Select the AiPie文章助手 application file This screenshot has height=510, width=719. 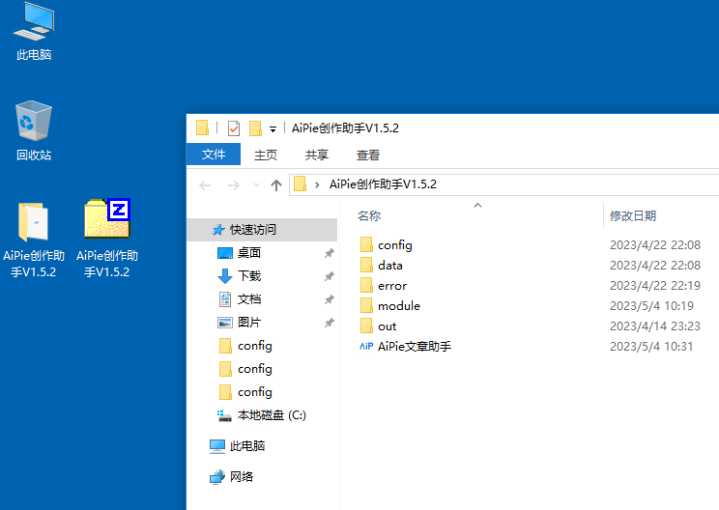[414, 347]
